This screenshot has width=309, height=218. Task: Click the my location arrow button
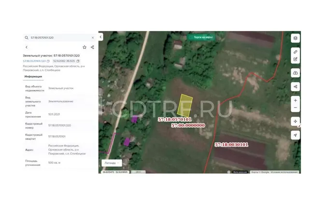pyautogui.click(x=295, y=135)
